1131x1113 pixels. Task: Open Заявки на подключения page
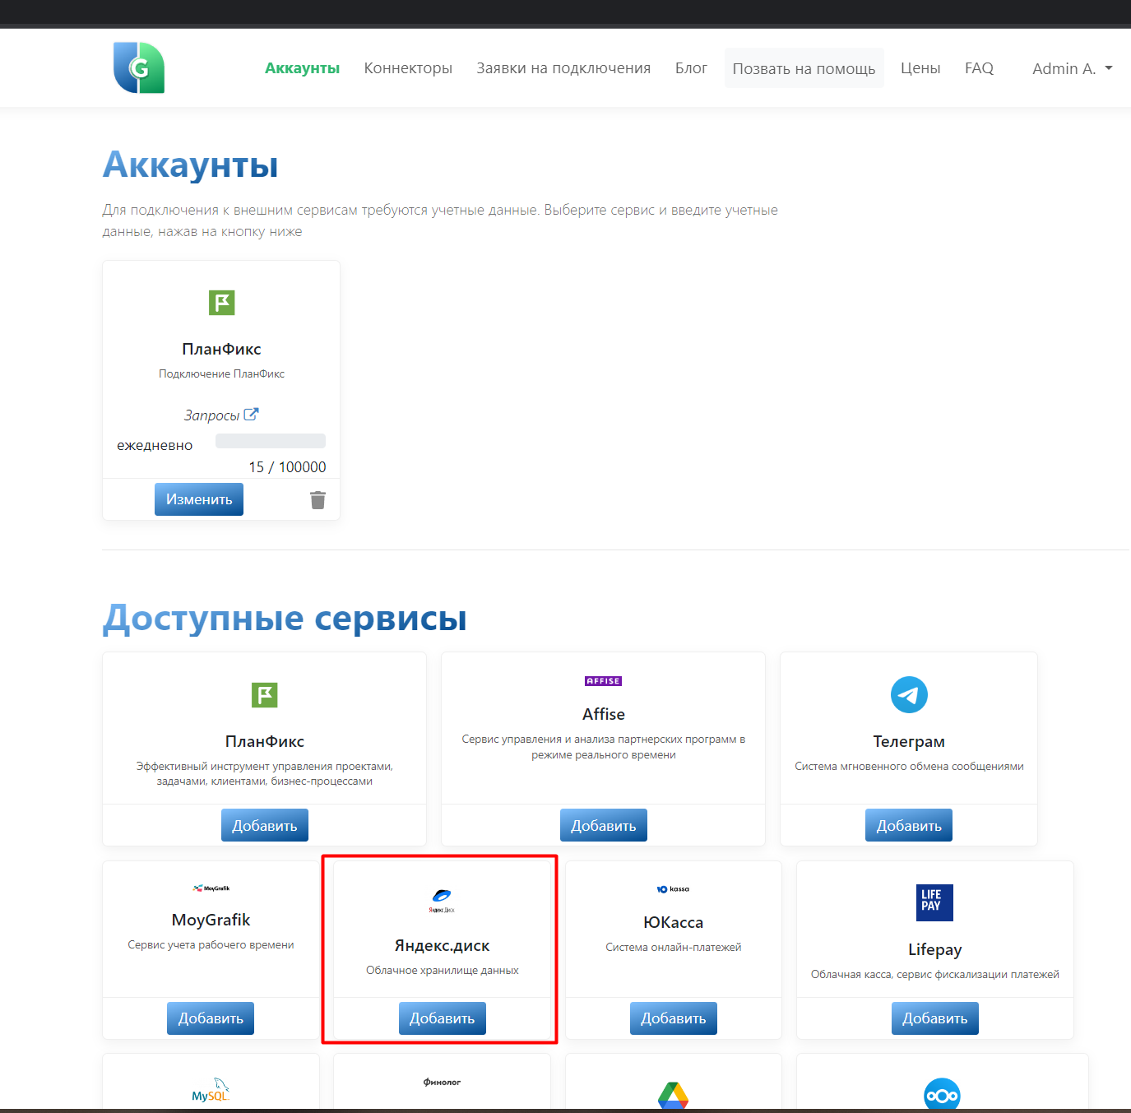[563, 68]
